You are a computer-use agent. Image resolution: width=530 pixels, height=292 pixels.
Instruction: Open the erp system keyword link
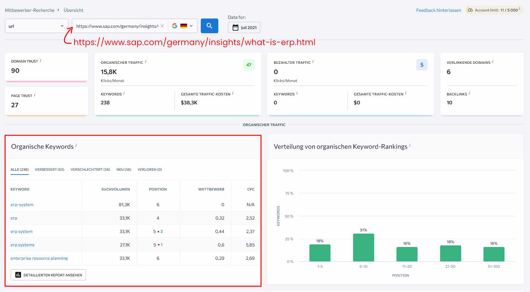21,231
